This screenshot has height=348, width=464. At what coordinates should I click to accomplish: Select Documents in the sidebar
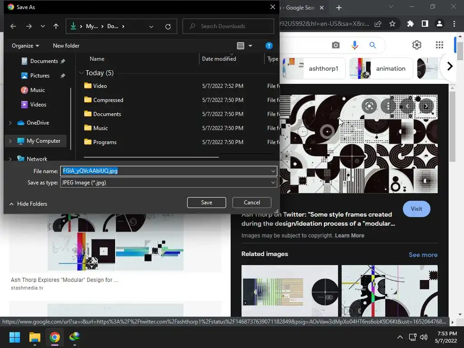[x=43, y=61]
